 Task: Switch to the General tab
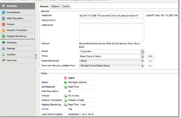coord(44,7)
